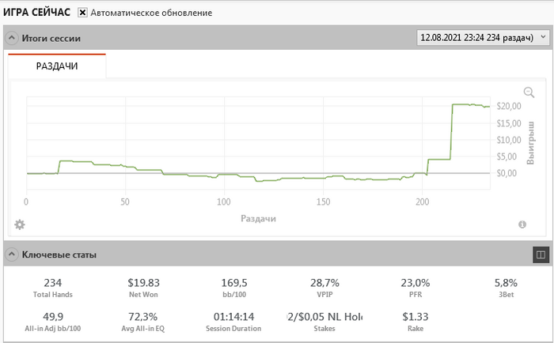Collapse the Ключевые статы section
The image size is (554, 343).
[x=11, y=254]
